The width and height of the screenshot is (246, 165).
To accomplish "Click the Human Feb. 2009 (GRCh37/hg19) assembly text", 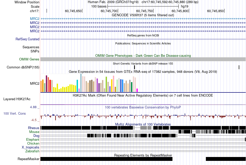I will (x=113, y=2).
